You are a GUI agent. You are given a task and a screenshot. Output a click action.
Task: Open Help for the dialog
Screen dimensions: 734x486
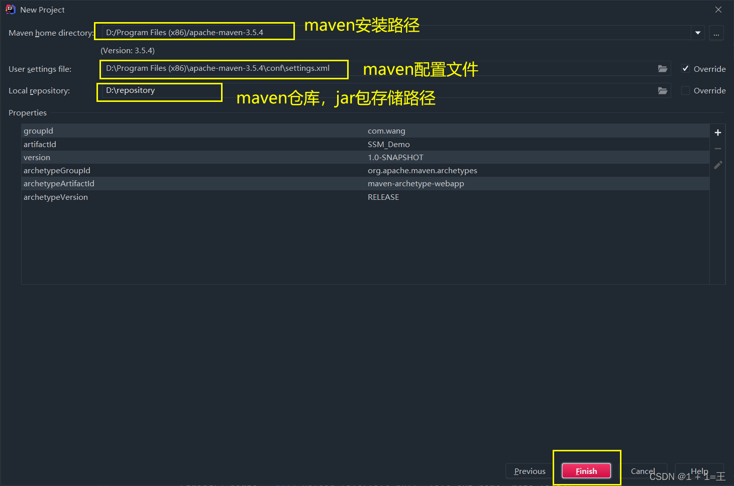pos(699,471)
